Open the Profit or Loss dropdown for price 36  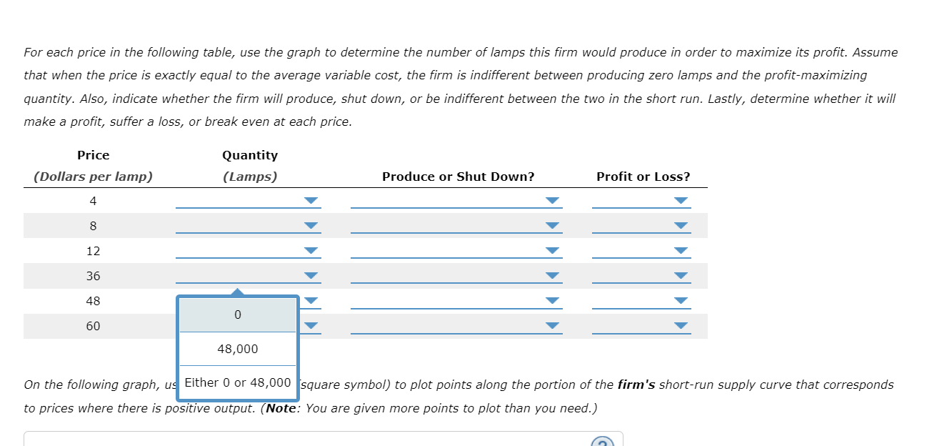pyautogui.click(x=642, y=276)
